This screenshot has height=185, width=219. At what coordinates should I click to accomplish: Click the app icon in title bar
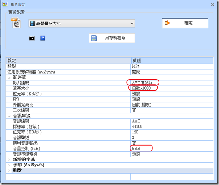[5, 4]
